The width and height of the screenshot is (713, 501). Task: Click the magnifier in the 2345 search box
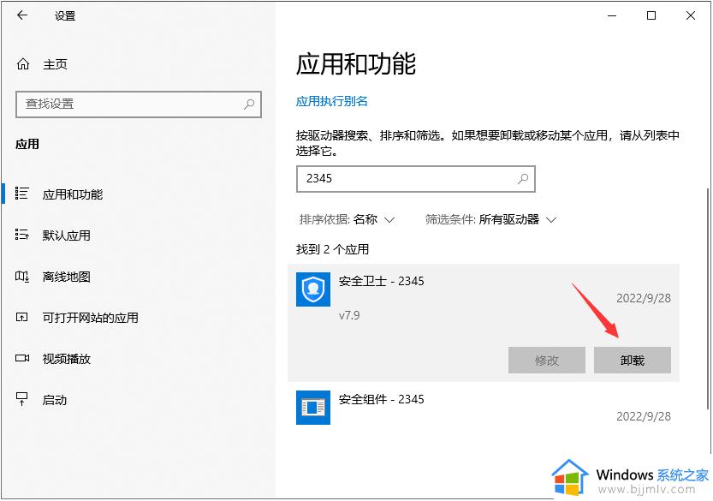click(523, 179)
